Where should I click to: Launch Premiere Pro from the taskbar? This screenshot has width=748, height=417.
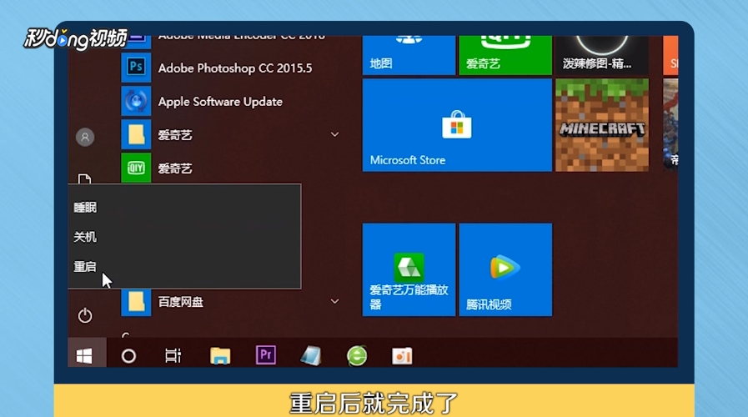(x=266, y=355)
